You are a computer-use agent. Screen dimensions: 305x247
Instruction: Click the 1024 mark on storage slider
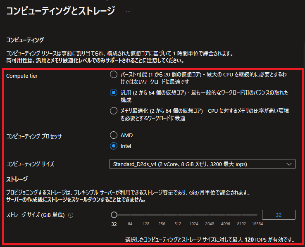point(194,224)
